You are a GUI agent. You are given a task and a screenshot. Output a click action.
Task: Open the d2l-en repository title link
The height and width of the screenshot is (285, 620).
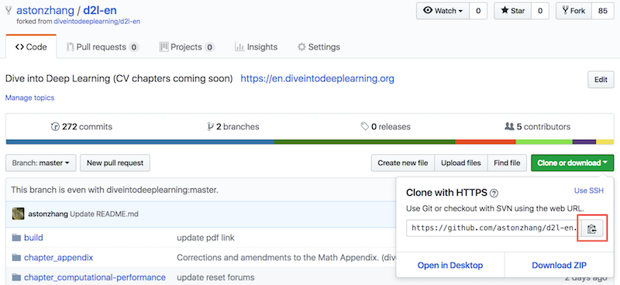click(100, 10)
